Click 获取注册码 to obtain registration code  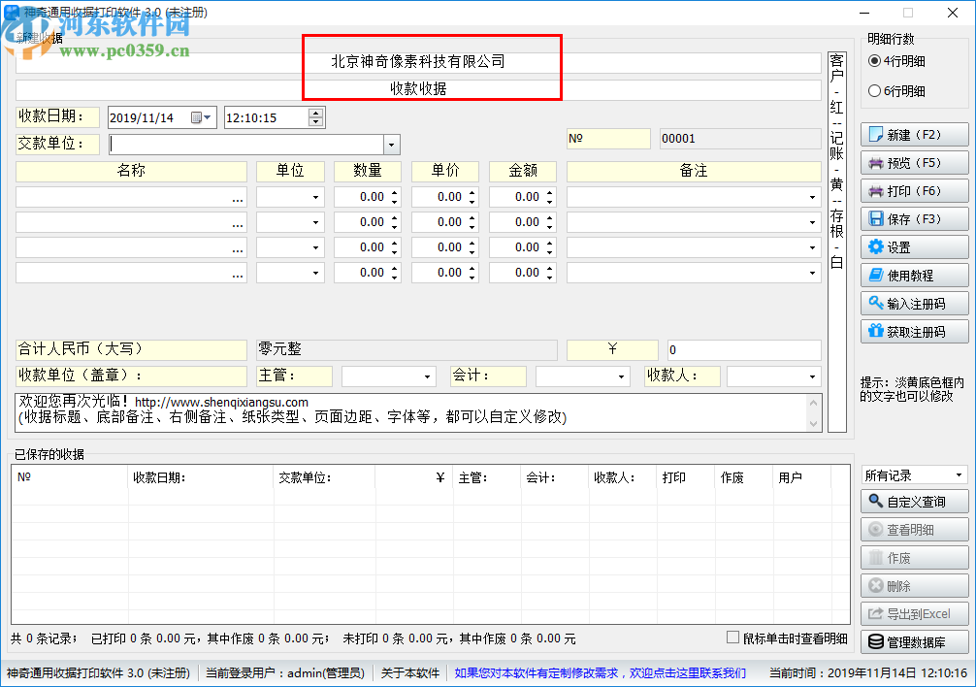[x=913, y=331]
